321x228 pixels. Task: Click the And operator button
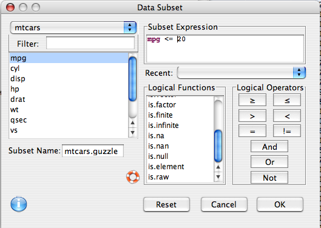[x=269, y=147]
